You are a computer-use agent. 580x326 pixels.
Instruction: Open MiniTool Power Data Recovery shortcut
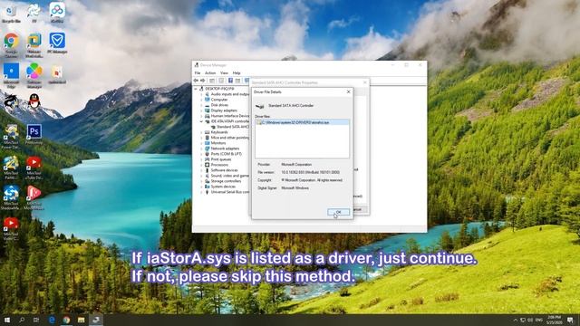[x=11, y=137]
